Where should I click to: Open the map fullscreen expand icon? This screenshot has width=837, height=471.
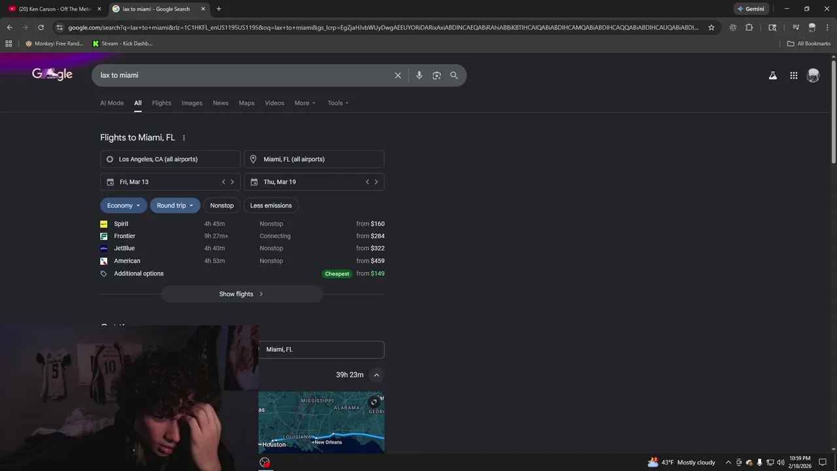[x=373, y=402]
